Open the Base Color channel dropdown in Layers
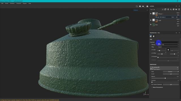The width and height of the screenshot is (181, 101). click(154, 10)
